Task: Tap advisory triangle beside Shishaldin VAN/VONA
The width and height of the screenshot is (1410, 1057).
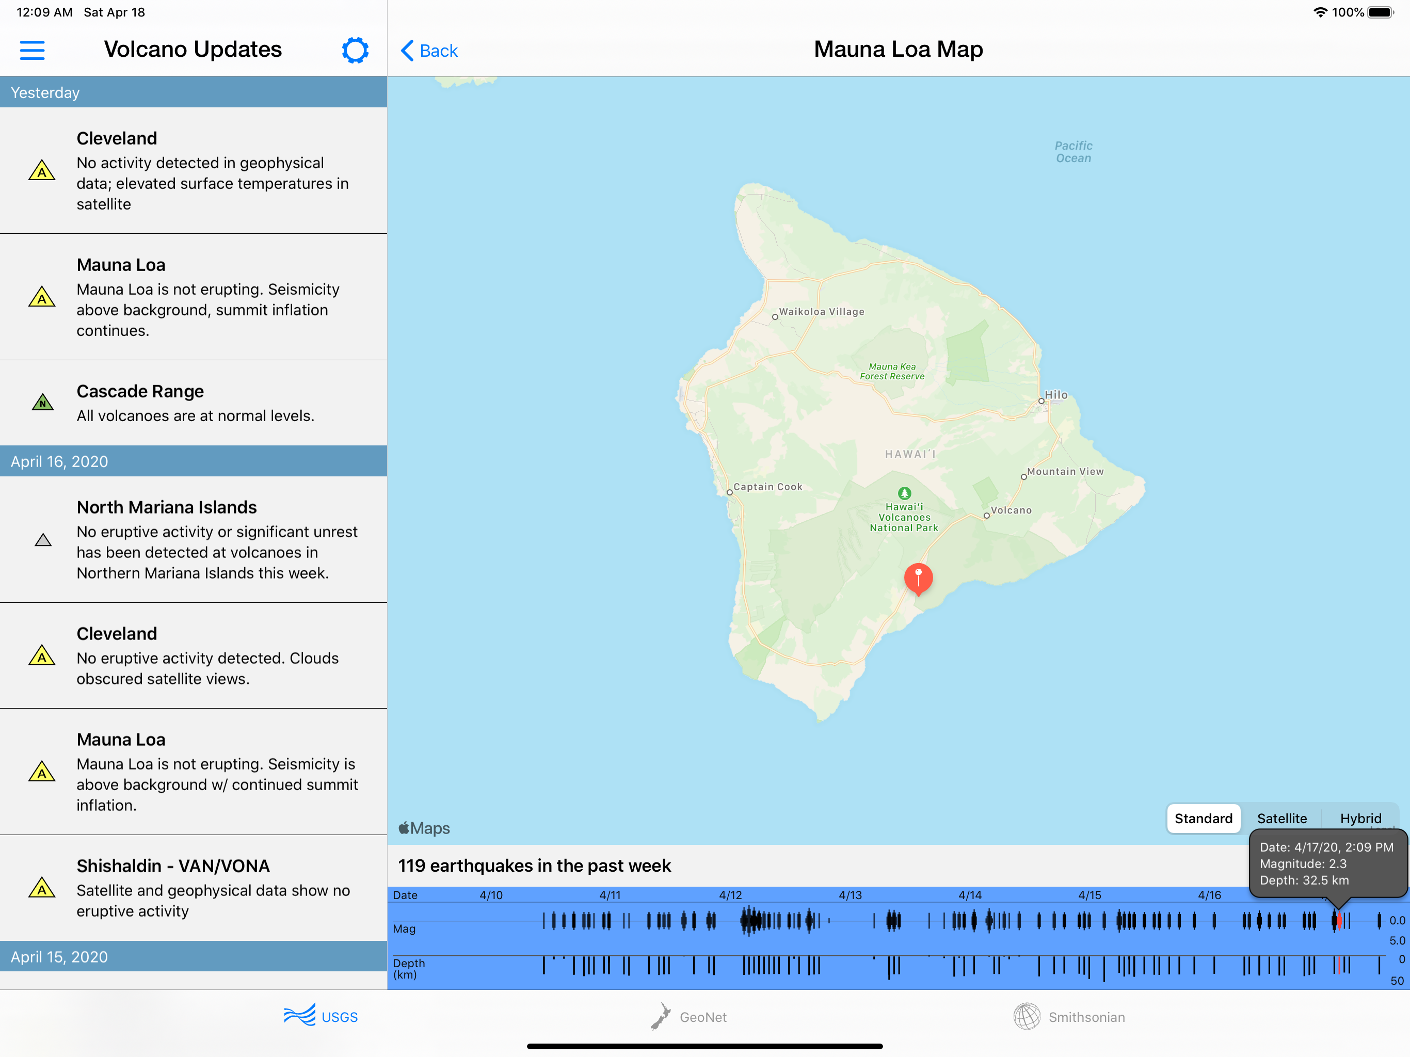Action: point(42,887)
